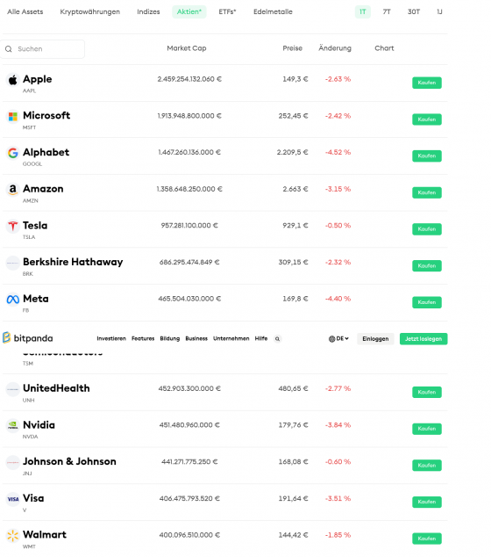The image size is (491, 557).
Task: Expand the Features navigation menu
Action: click(143, 338)
